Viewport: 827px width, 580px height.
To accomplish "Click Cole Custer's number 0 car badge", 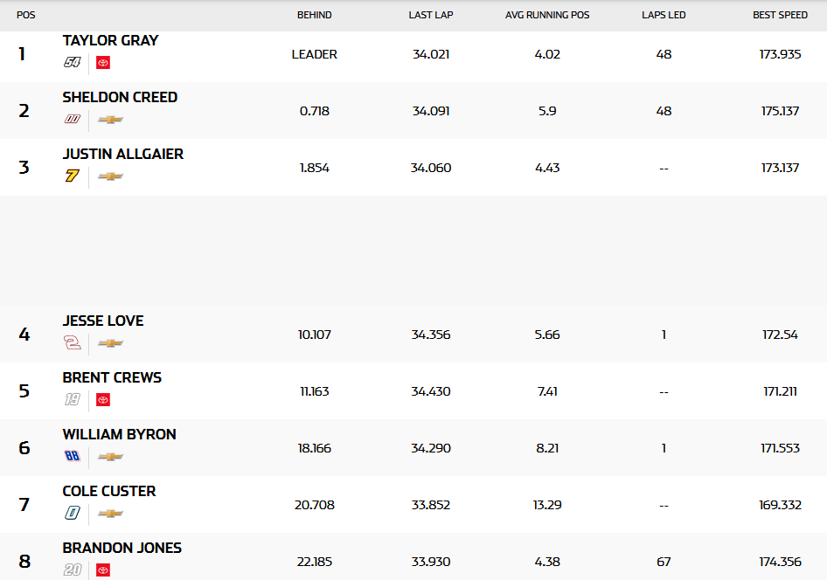I will coord(73,514).
